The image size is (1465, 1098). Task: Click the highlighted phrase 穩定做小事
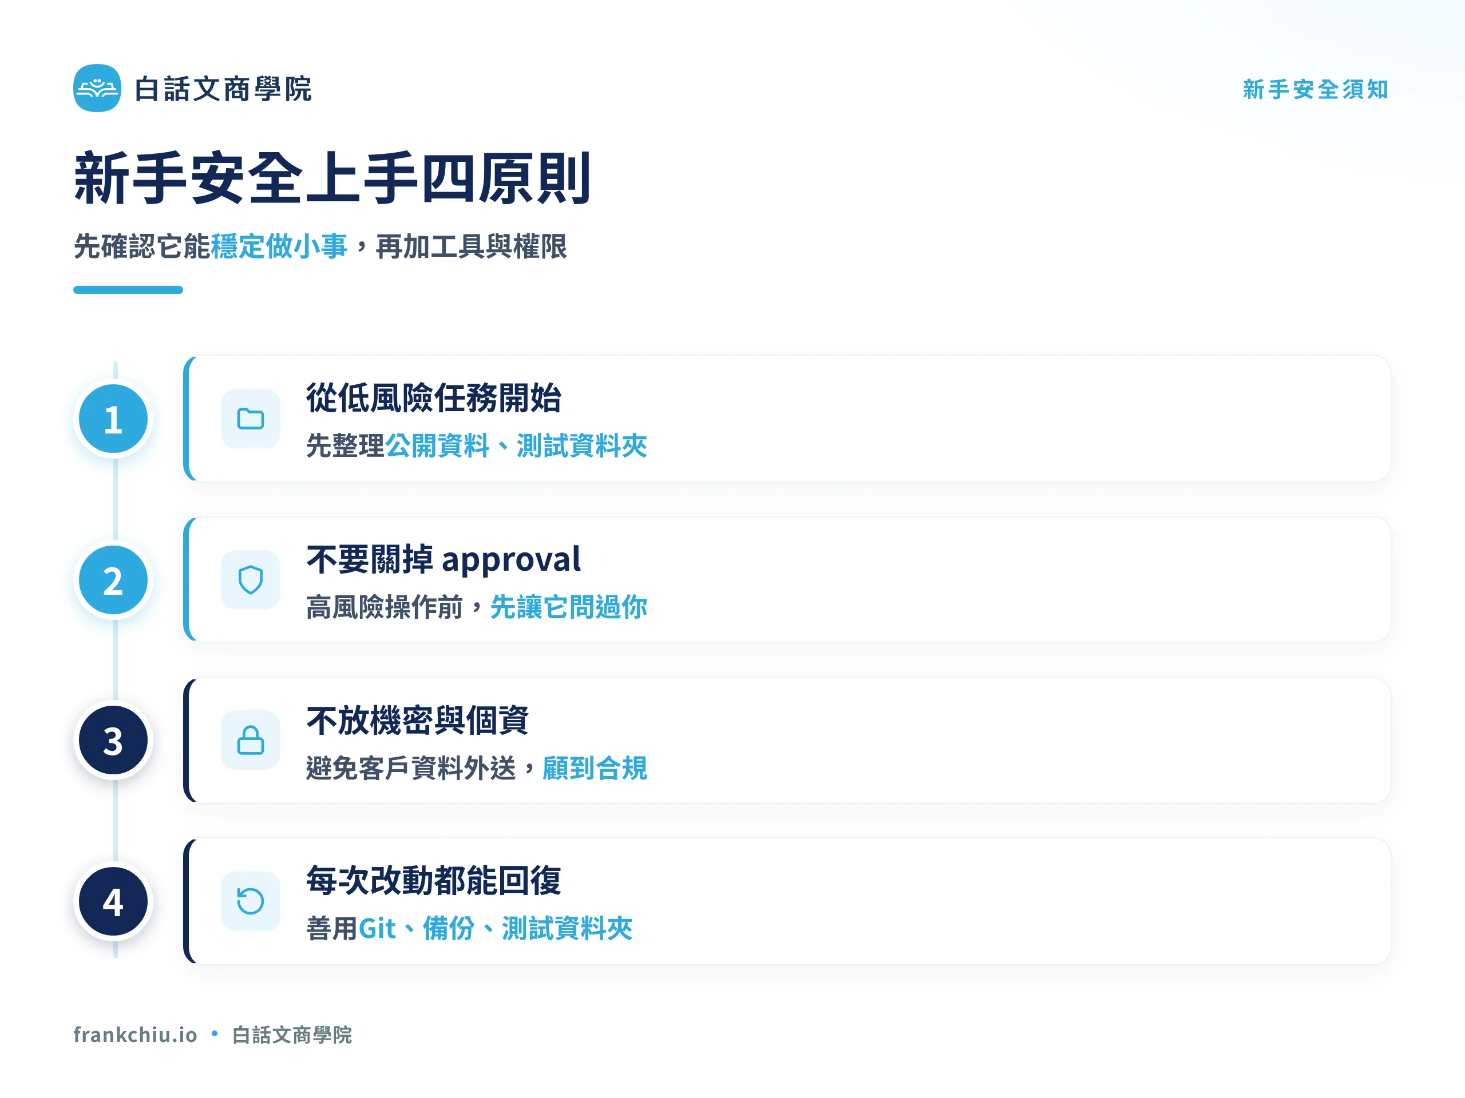279,246
